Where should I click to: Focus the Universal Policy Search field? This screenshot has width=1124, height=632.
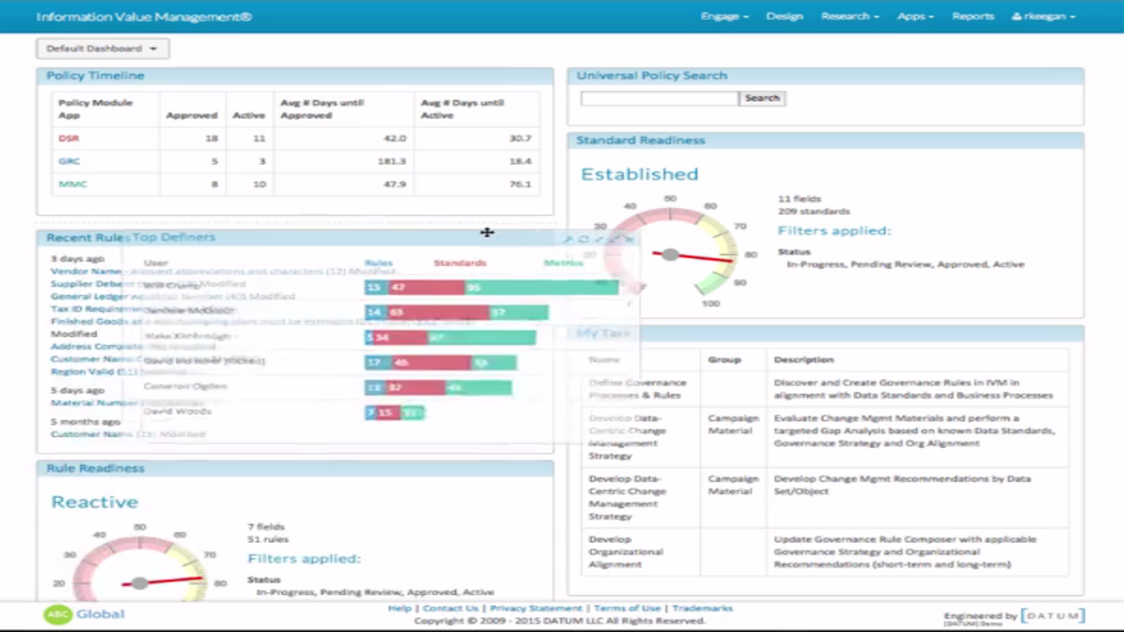click(659, 98)
